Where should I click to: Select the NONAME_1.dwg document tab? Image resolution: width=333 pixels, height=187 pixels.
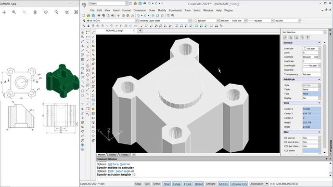click(x=114, y=31)
